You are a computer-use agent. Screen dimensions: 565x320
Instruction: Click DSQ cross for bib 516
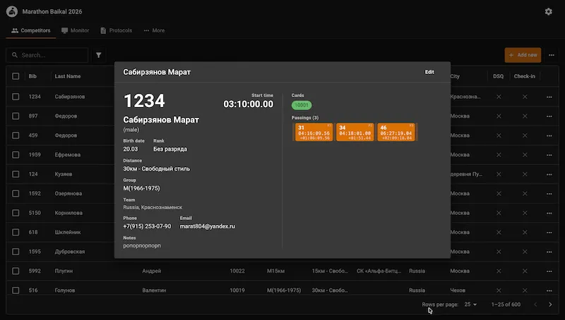click(499, 290)
